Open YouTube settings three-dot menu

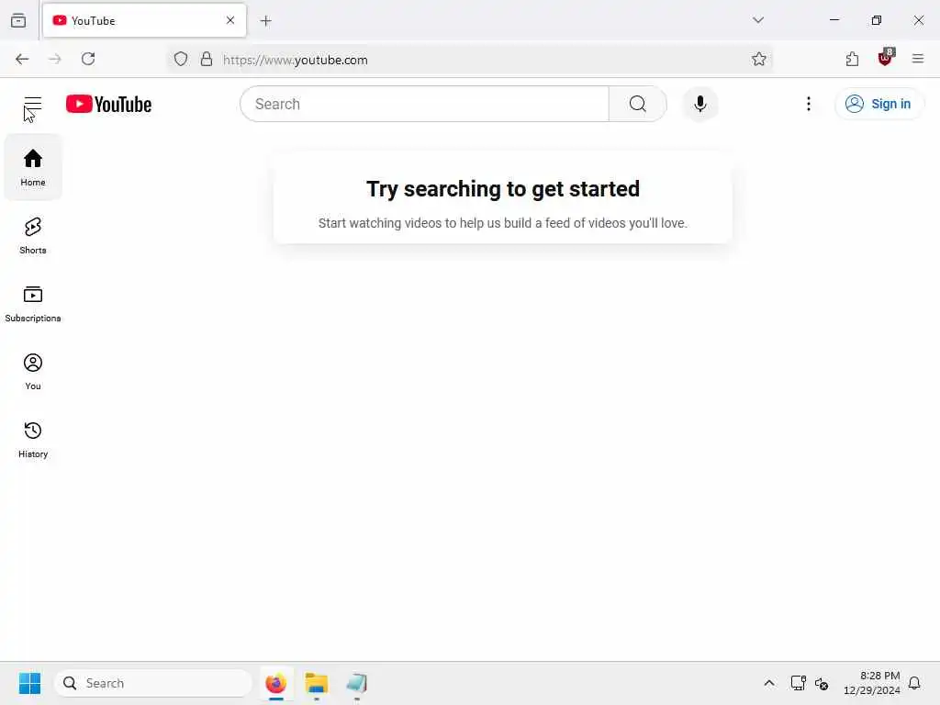pos(808,105)
